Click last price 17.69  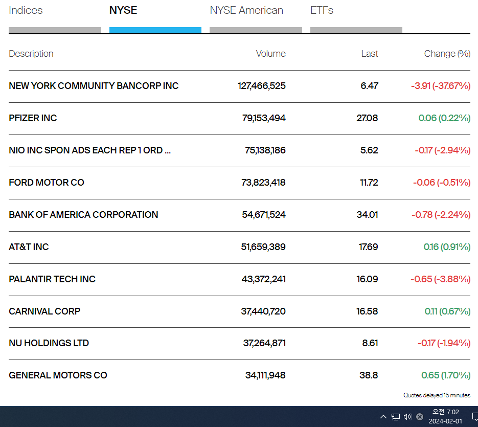pos(368,247)
